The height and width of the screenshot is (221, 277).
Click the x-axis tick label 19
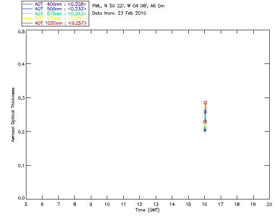(x=253, y=205)
